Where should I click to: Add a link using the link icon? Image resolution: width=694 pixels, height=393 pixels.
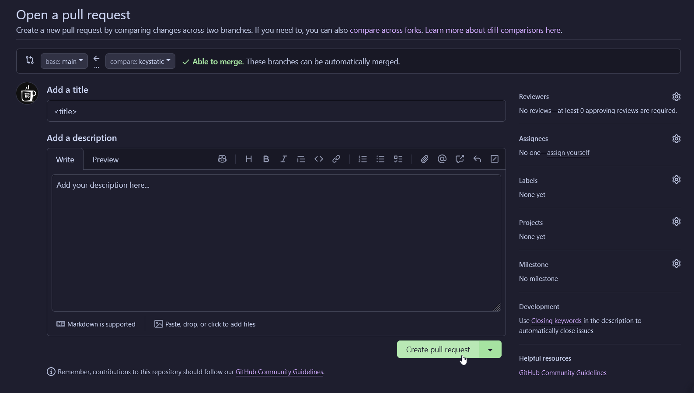(x=336, y=159)
